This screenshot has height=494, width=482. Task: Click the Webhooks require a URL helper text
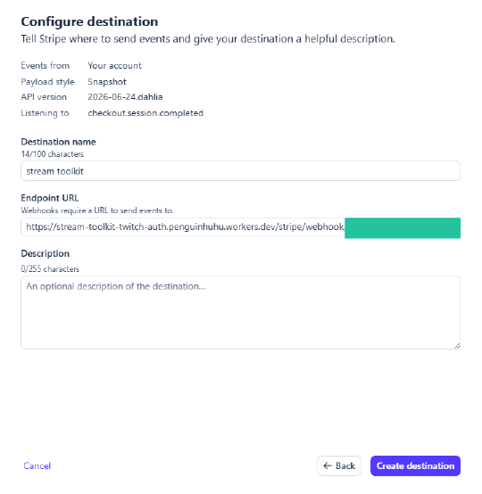97,210
